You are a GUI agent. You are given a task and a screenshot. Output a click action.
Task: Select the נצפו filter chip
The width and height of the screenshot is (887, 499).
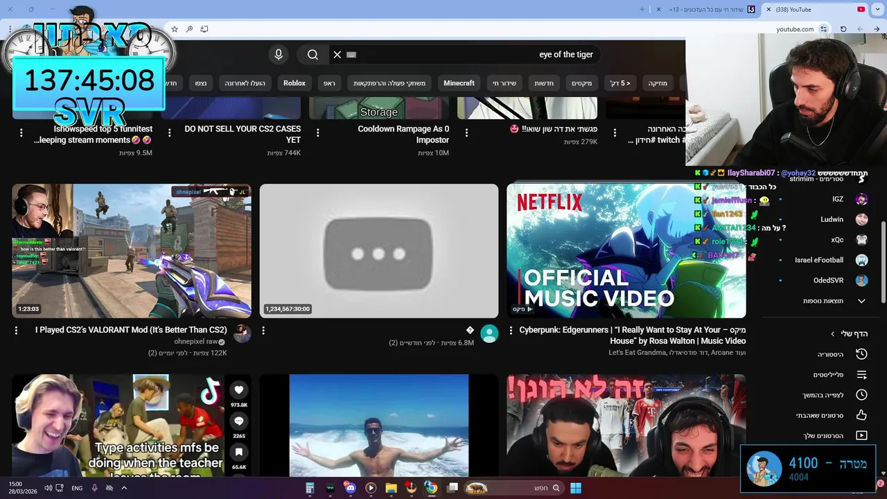[x=200, y=83]
